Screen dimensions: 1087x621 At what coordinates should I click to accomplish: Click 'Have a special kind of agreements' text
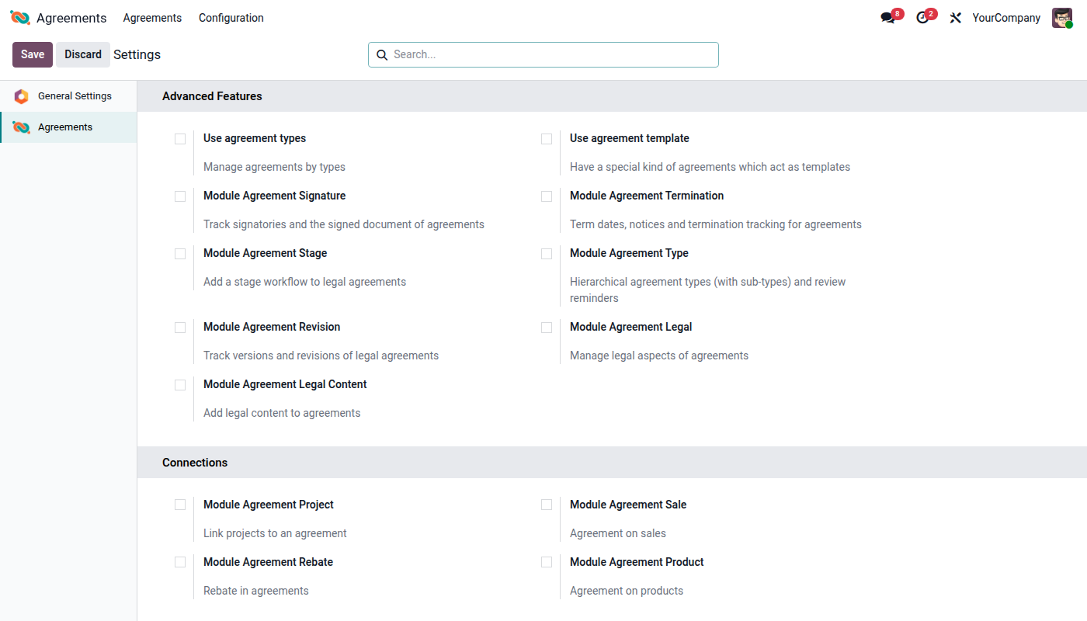point(710,167)
